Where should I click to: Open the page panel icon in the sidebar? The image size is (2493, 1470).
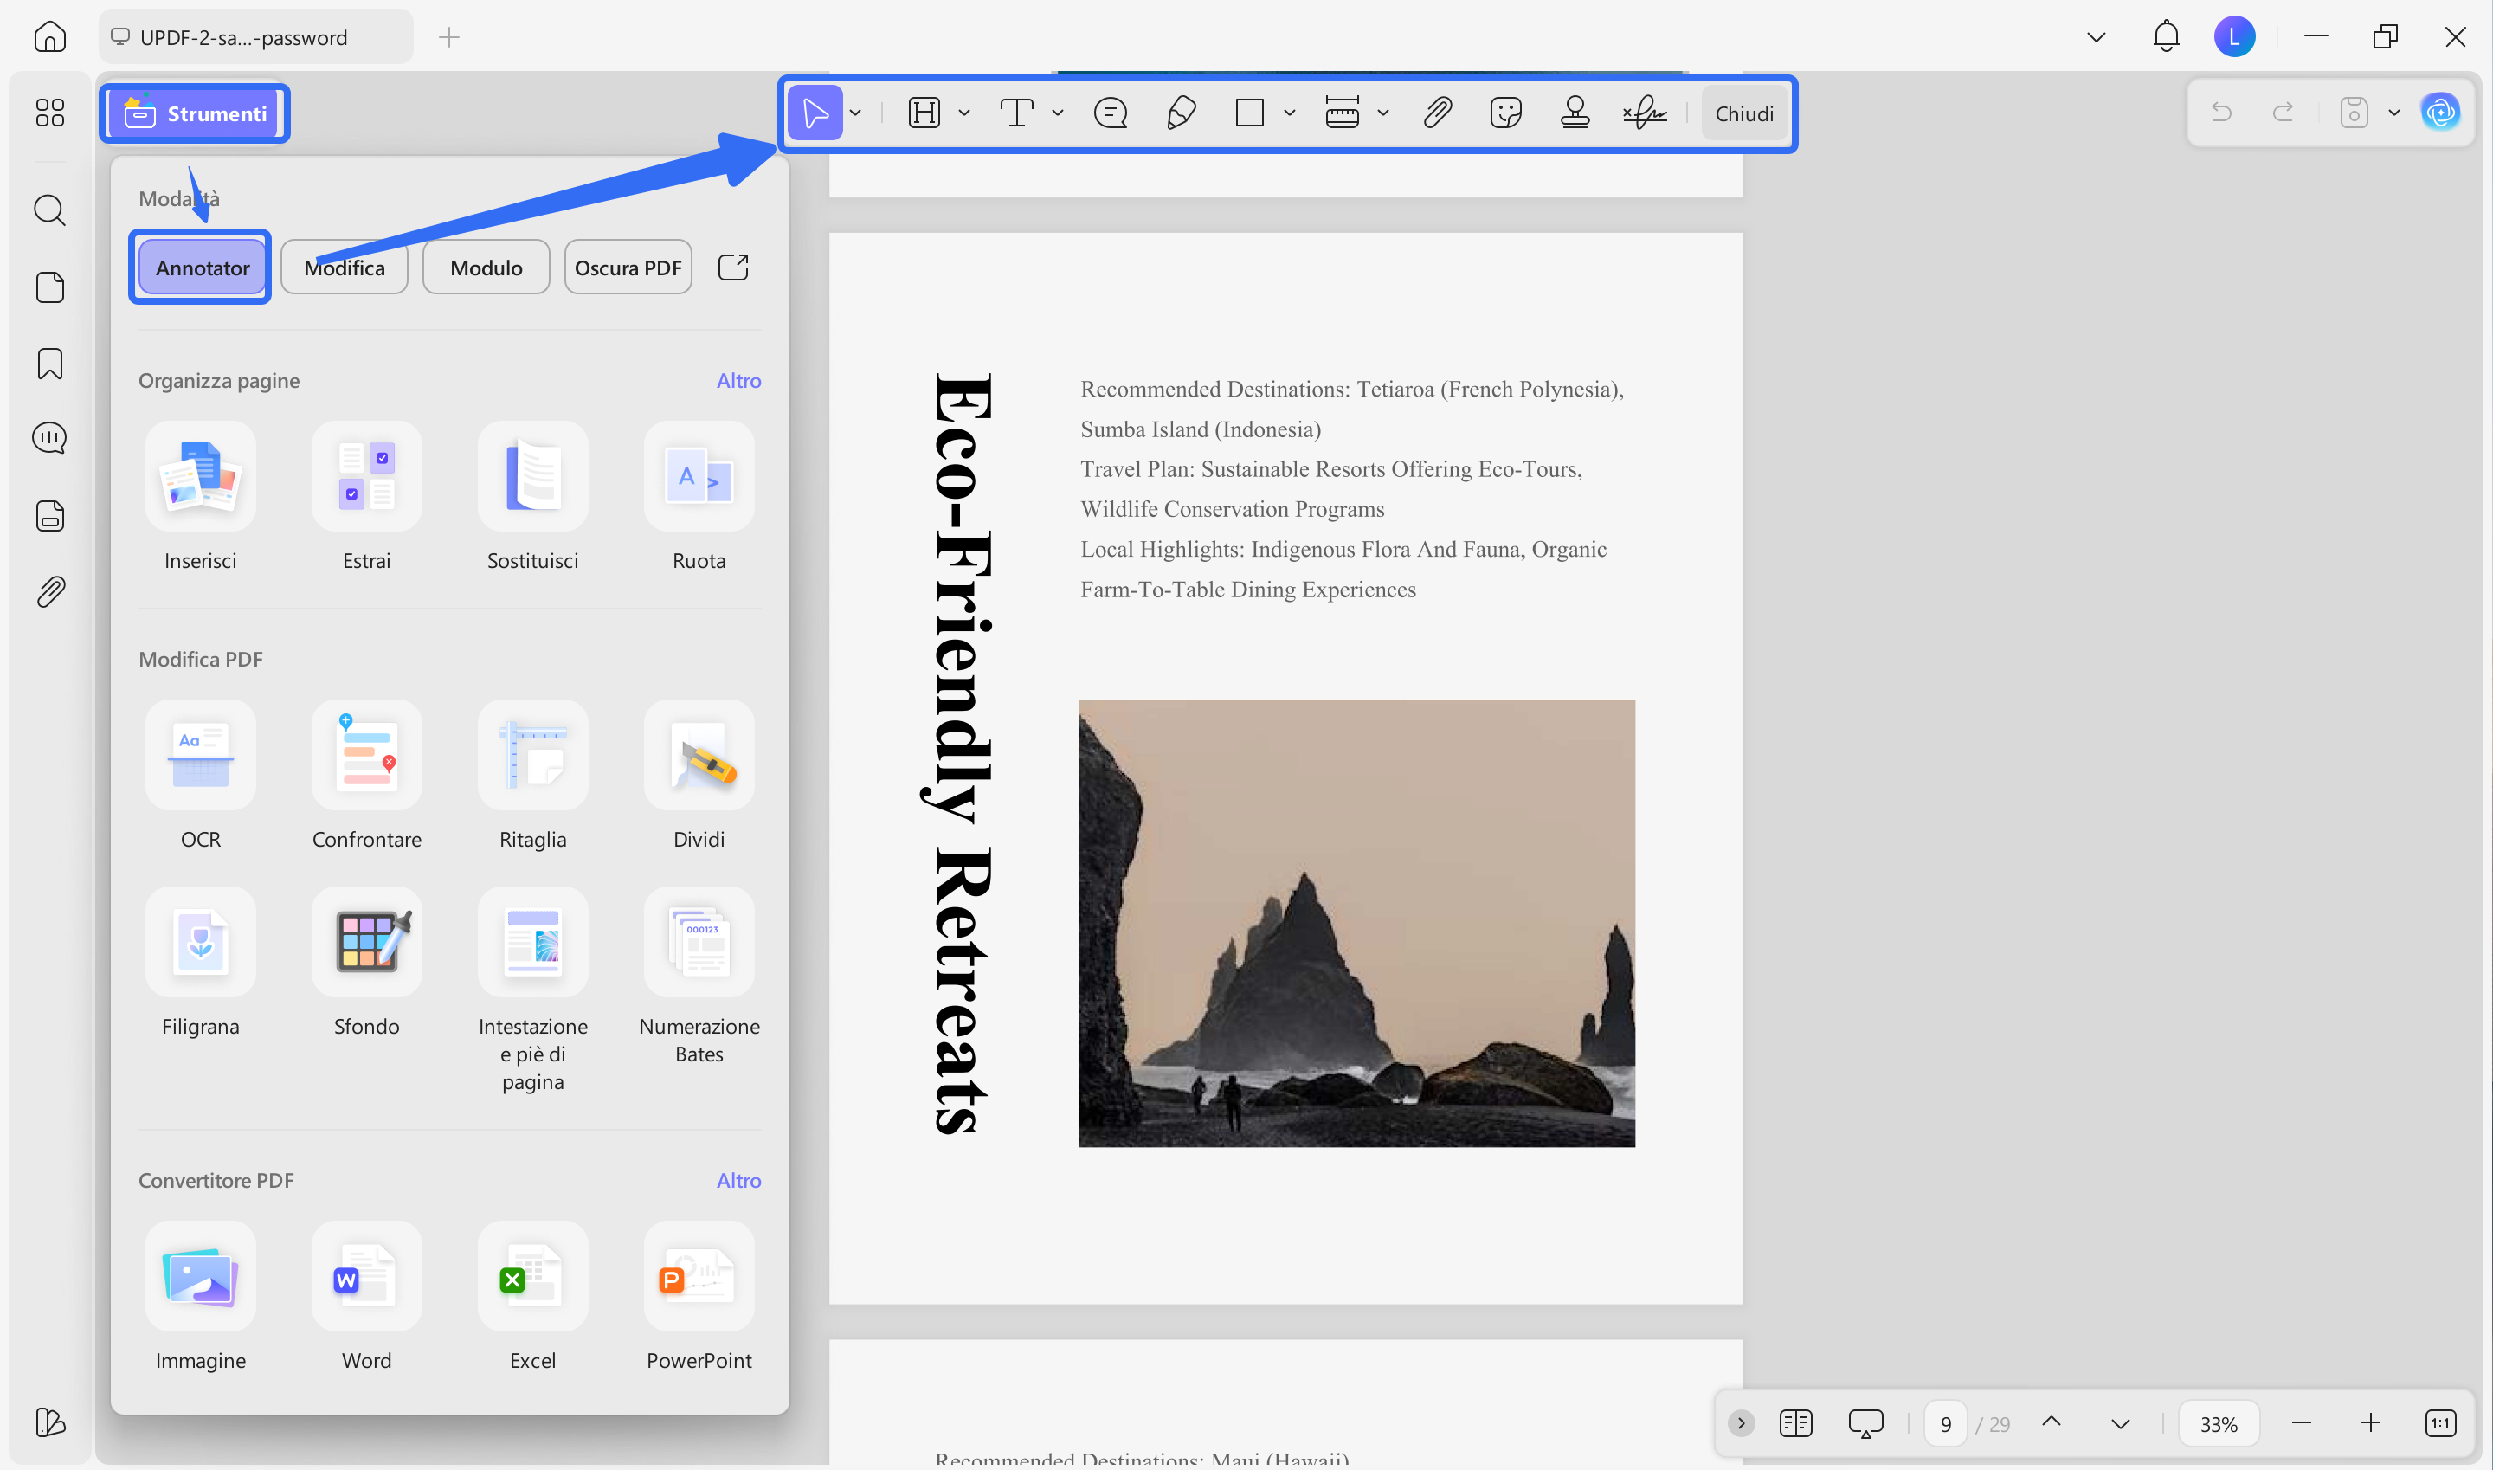tap(49, 287)
